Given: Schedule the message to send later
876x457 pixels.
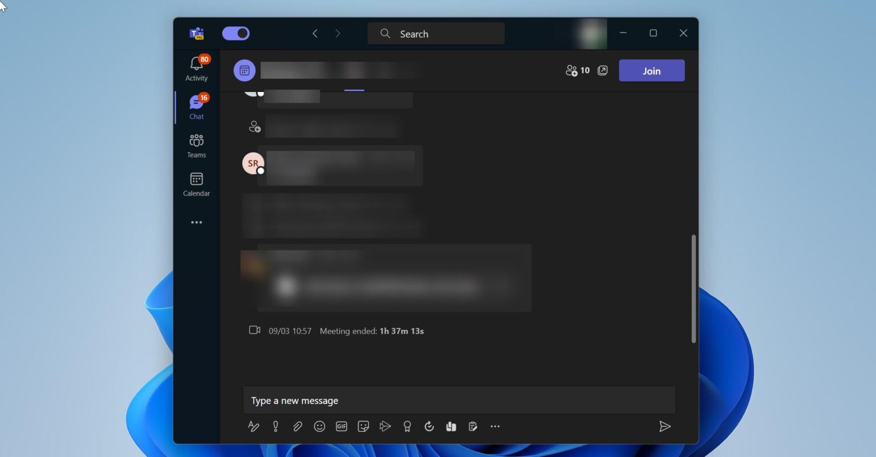Looking at the screenshot, I should [429, 426].
